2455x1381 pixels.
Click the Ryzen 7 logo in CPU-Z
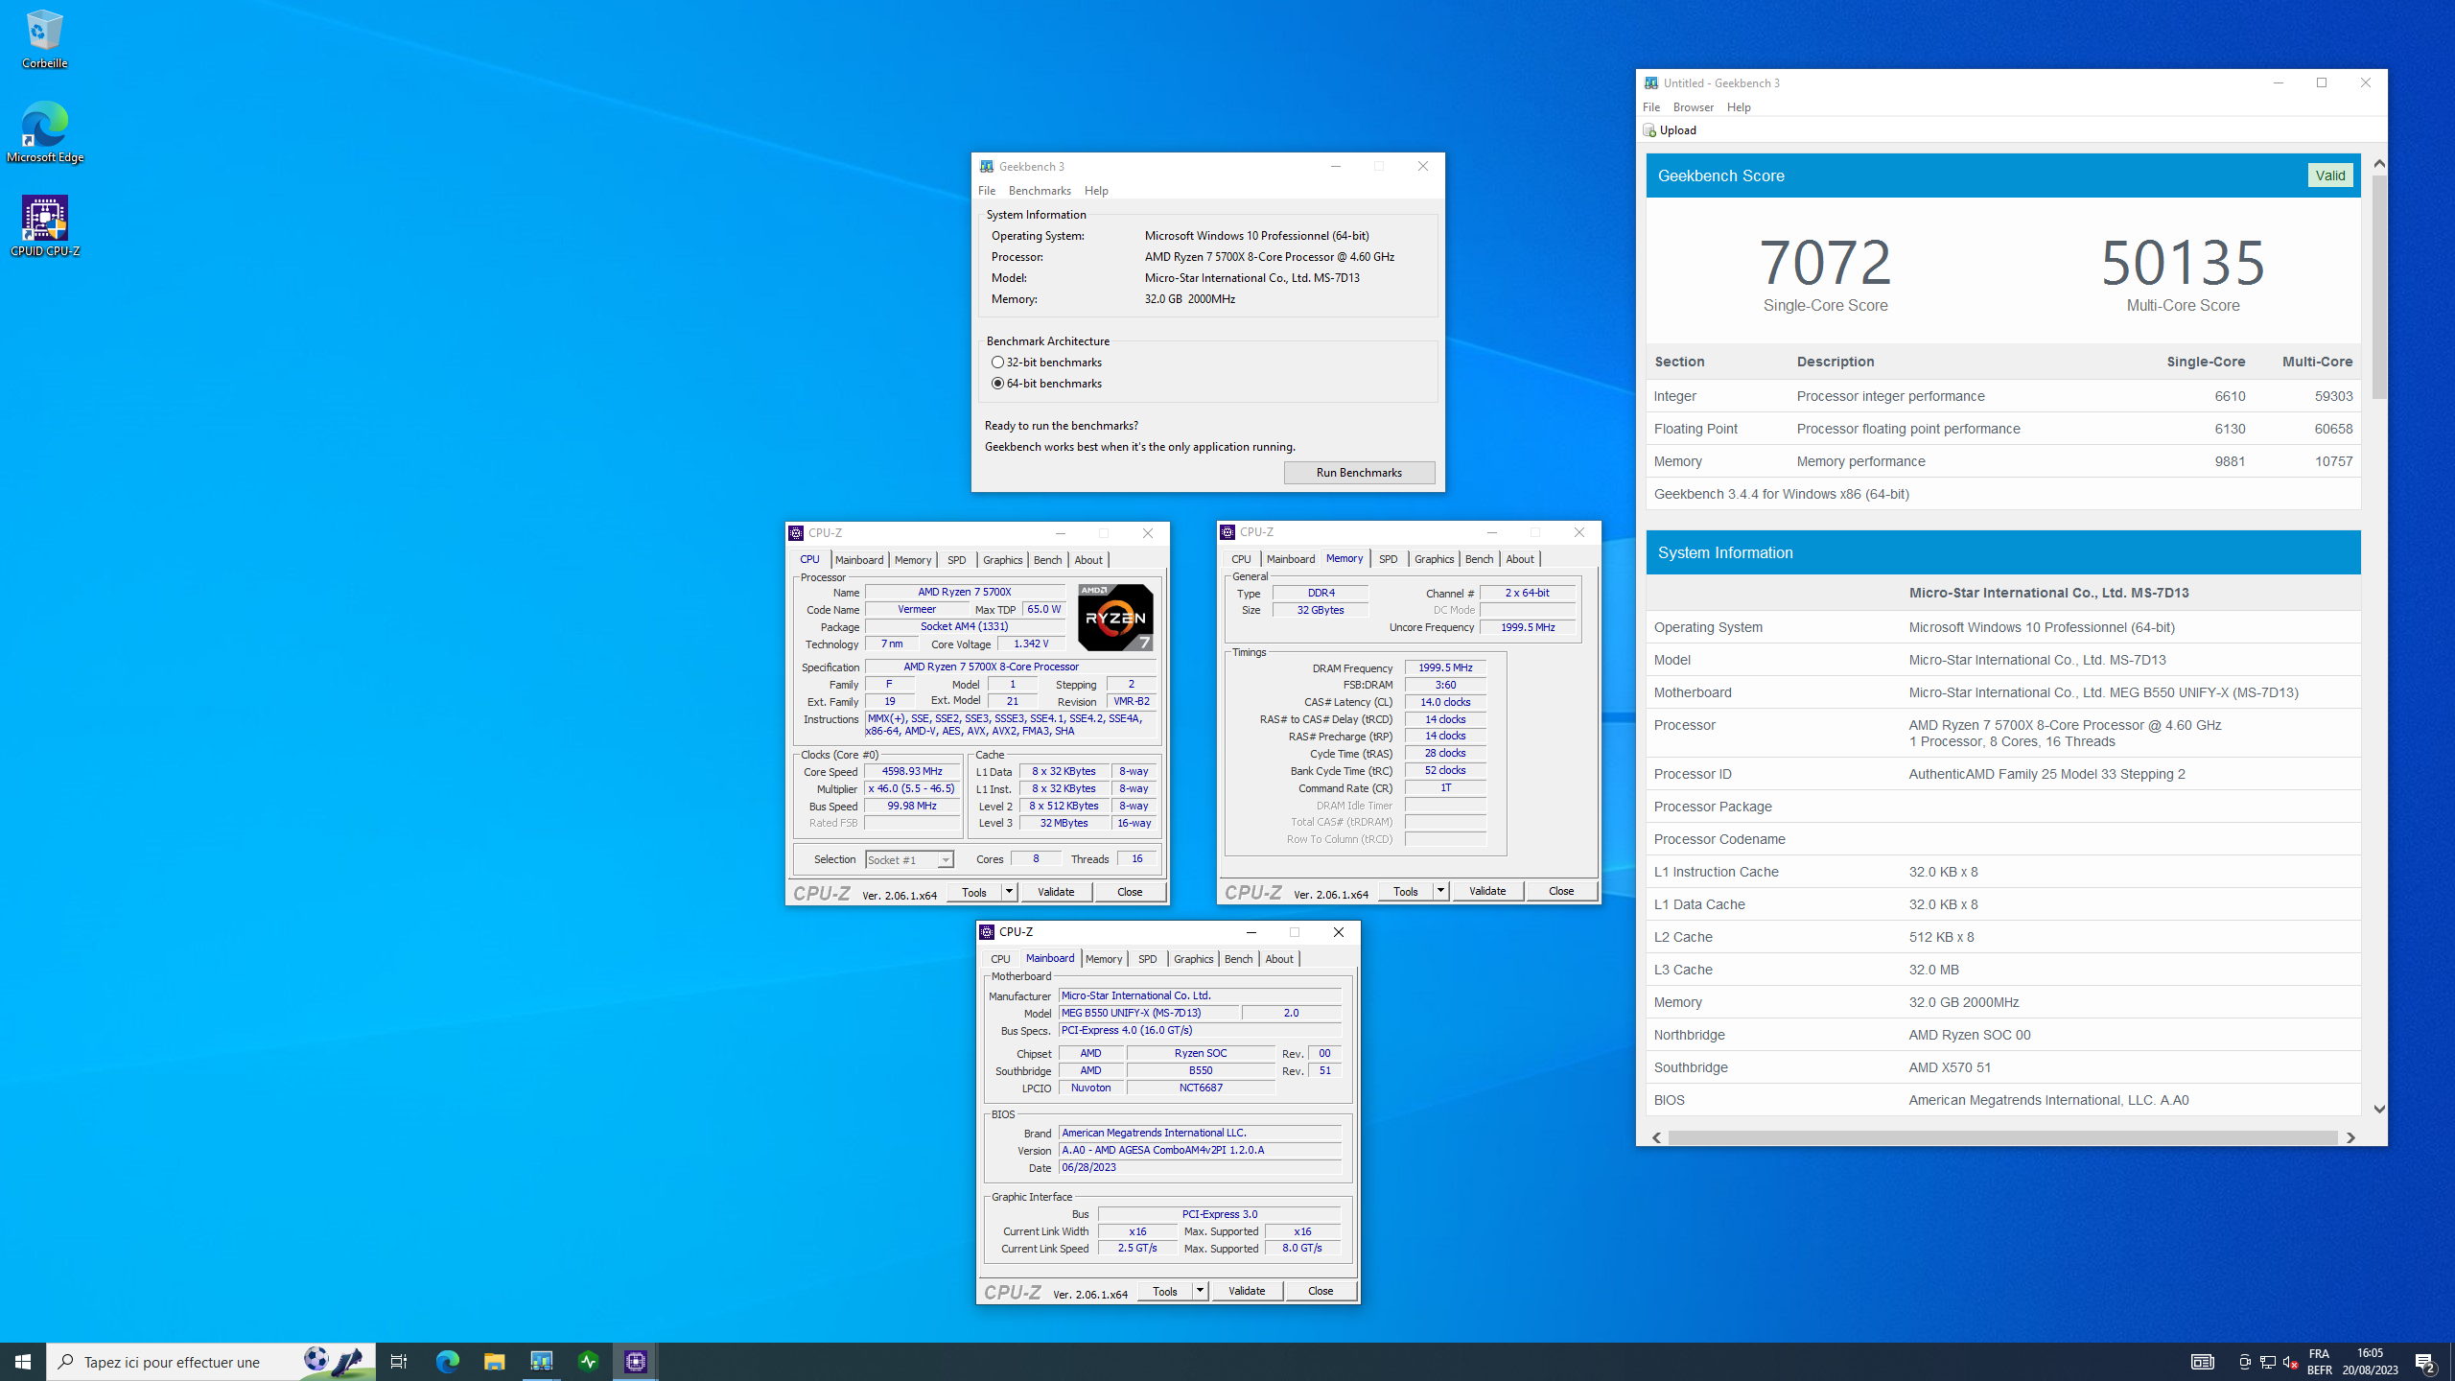point(1115,618)
